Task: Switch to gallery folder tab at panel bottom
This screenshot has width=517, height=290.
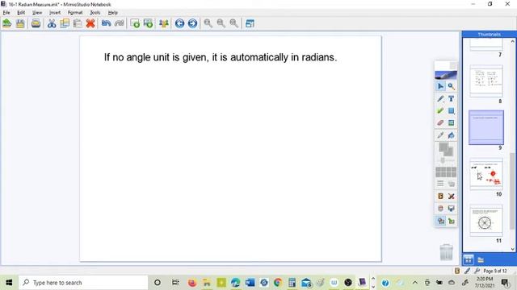Action: (481, 259)
